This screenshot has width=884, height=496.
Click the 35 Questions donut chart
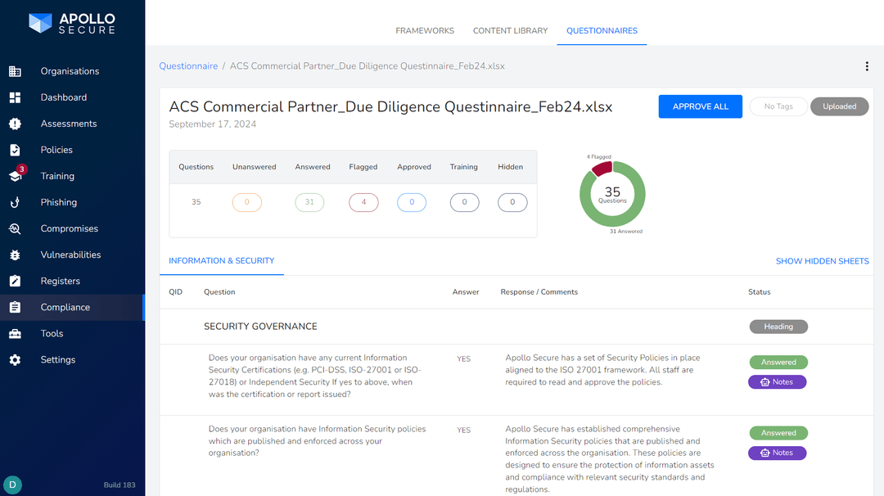pyautogui.click(x=612, y=195)
